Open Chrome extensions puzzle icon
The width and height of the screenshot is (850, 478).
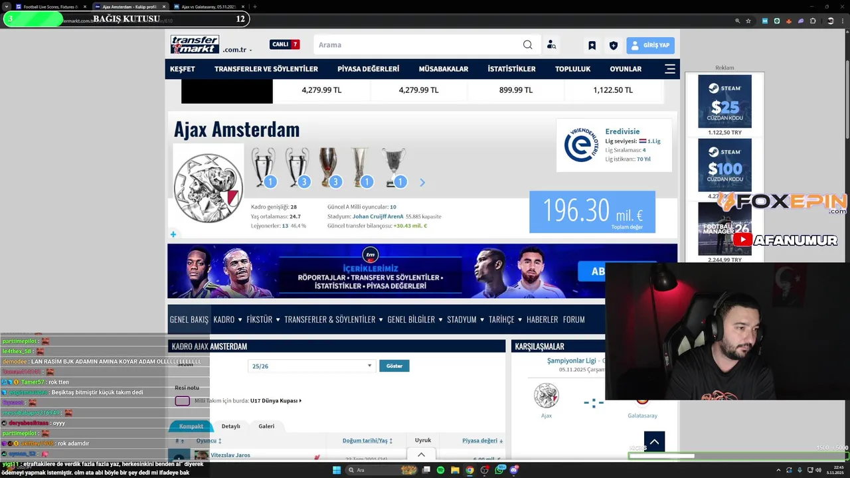(813, 21)
